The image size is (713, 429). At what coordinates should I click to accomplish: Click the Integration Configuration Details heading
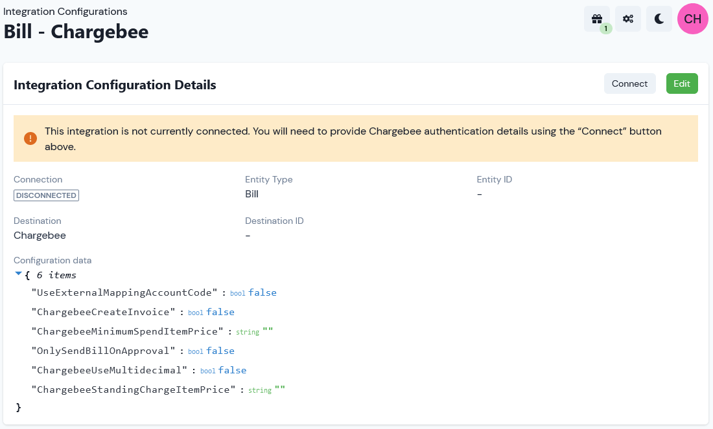pos(115,85)
